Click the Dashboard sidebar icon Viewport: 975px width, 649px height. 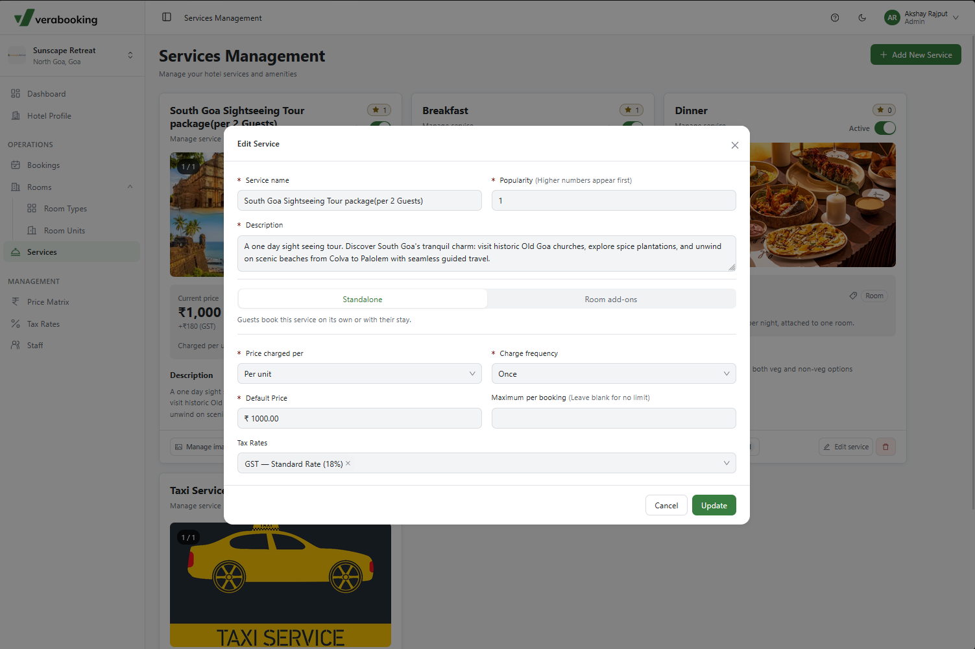(16, 94)
